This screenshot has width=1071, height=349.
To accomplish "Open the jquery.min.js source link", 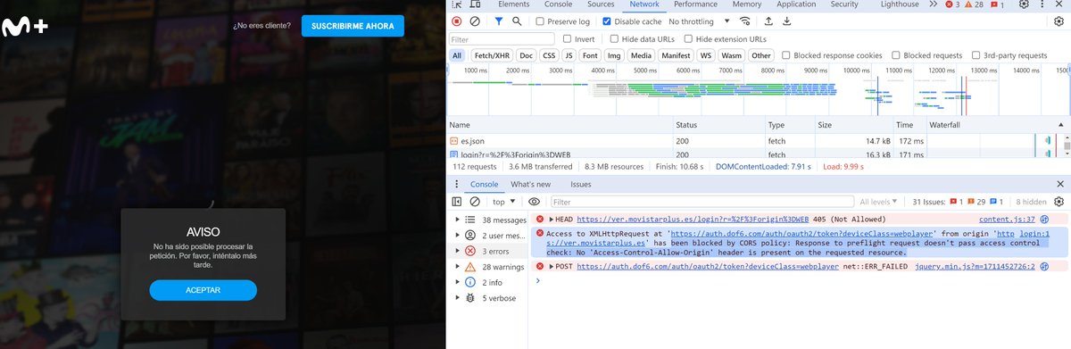I will coord(975,266).
